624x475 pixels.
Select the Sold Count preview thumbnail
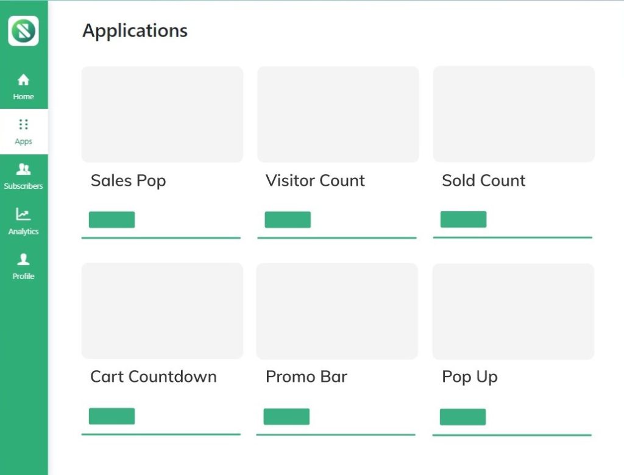coord(514,114)
